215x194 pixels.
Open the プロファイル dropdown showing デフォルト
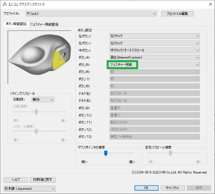(x=91, y=14)
